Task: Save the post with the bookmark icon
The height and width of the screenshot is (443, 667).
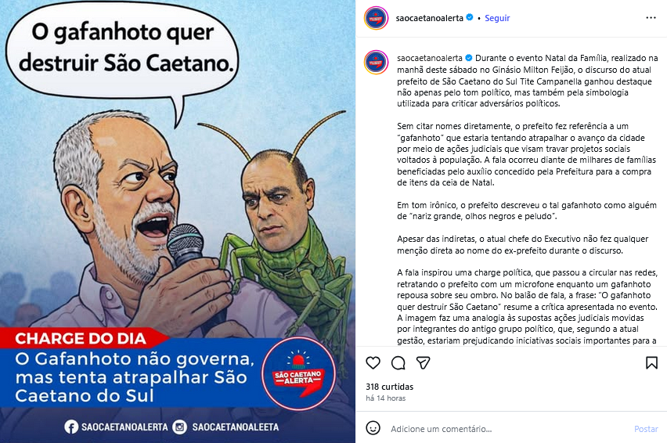Action: 651,362
